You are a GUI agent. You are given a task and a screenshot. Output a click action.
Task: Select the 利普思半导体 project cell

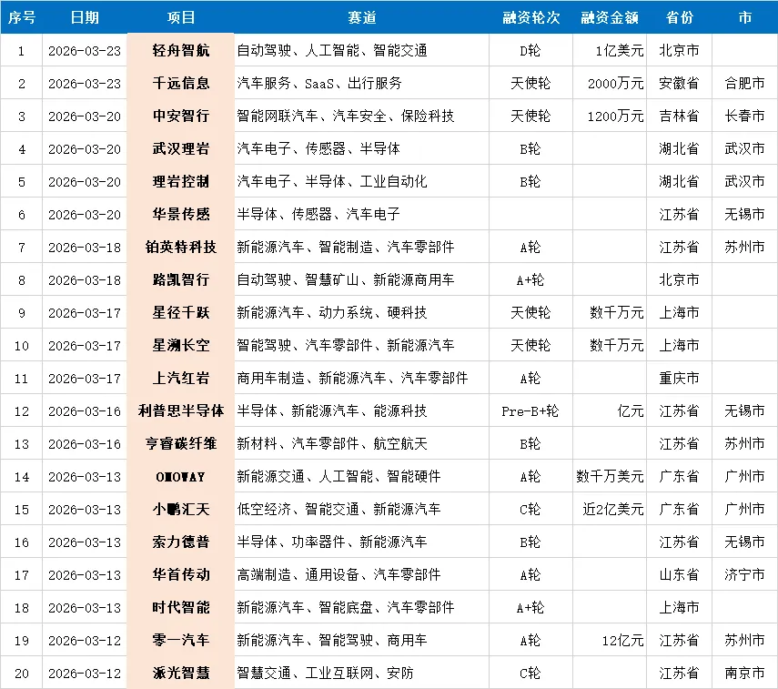point(180,410)
